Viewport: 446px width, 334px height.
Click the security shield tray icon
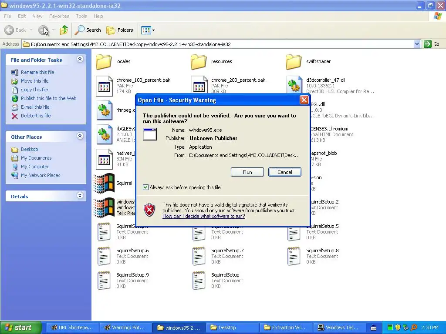398,327
